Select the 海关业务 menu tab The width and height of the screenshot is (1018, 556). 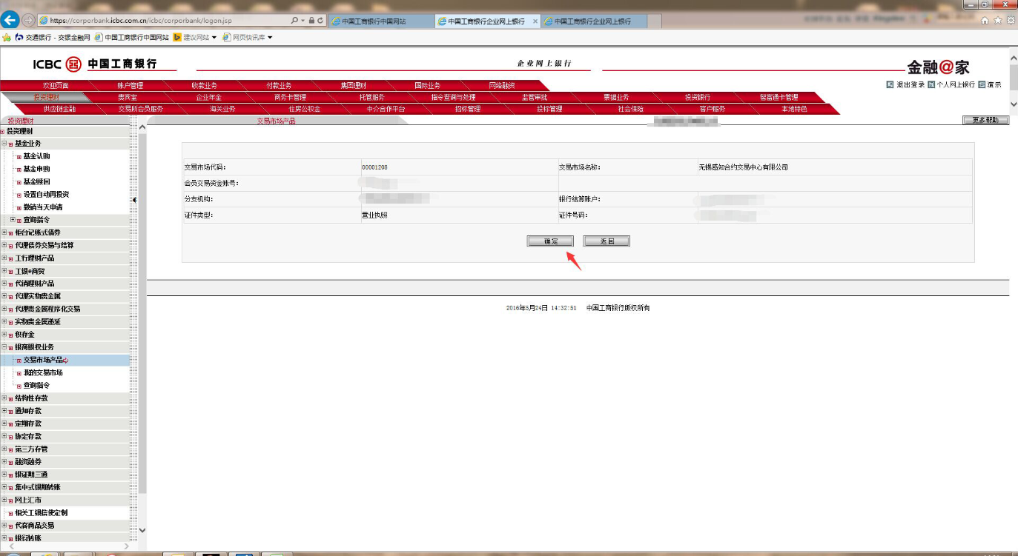pos(222,109)
